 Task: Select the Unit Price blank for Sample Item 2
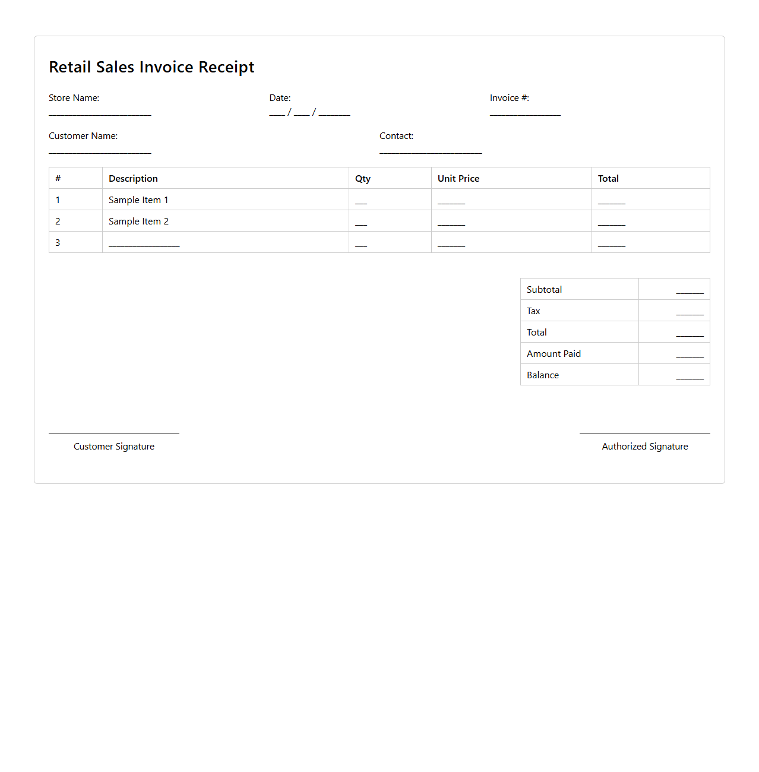pos(451,223)
